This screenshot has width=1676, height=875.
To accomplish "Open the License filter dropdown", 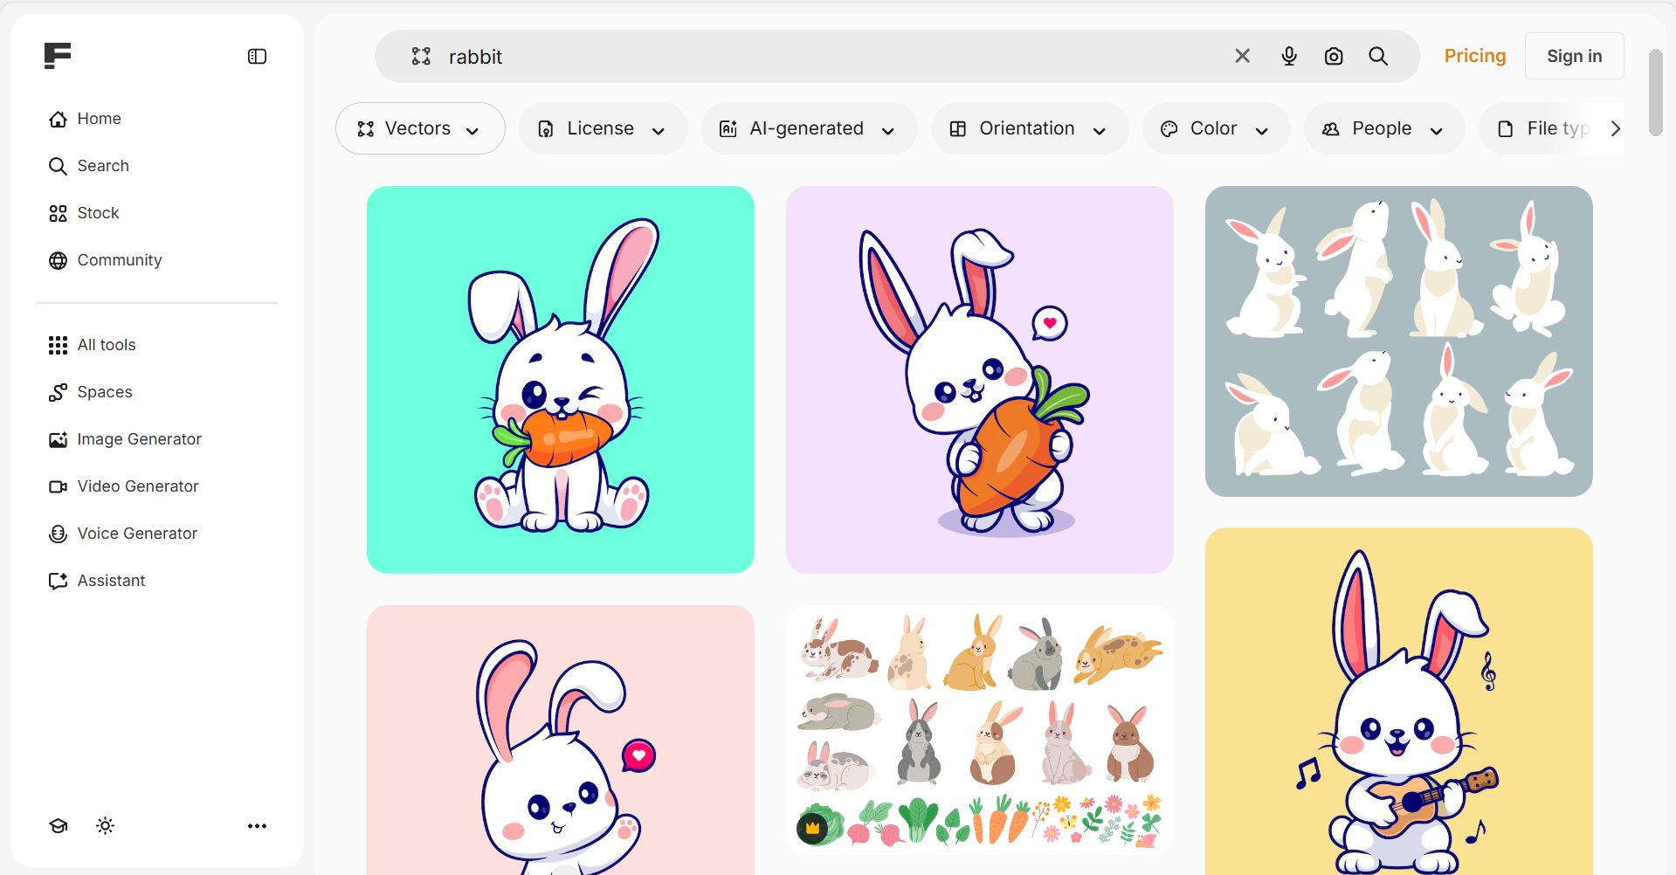I will [x=602, y=129].
